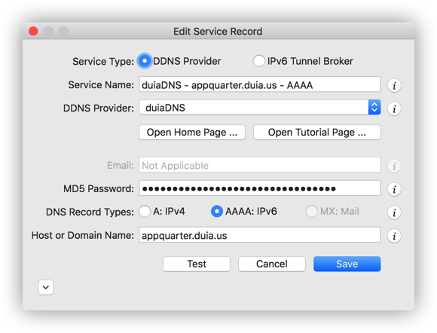Open the info icon beside DNS Record Types
Viewport: 437px width, 333px height.
click(x=394, y=212)
